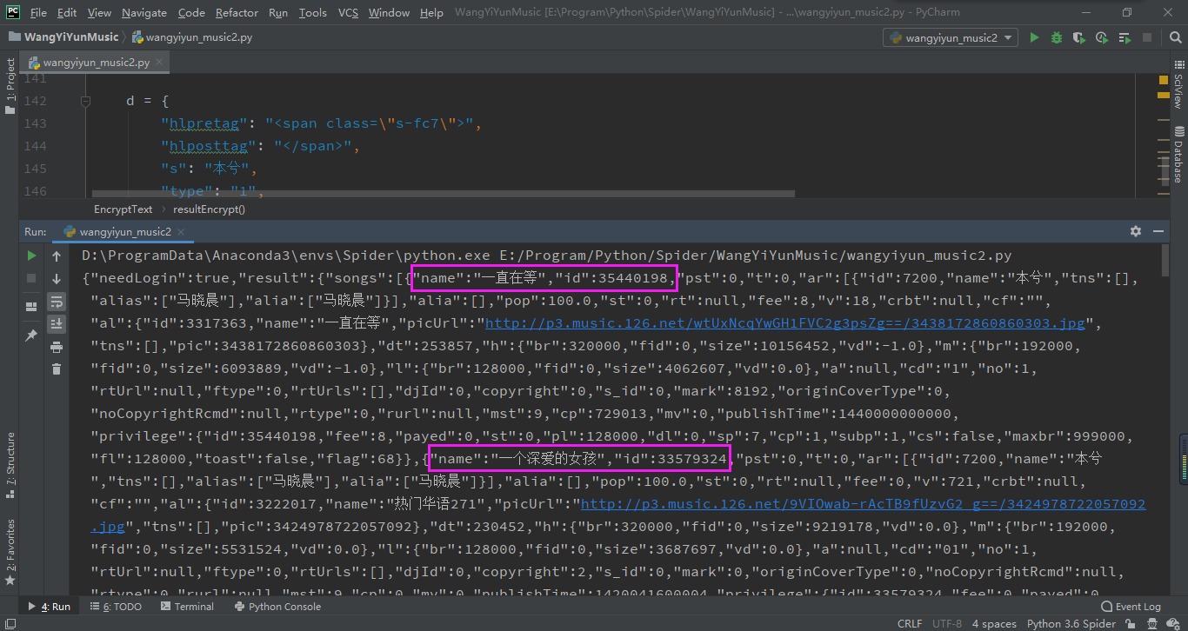The height and width of the screenshot is (631, 1188).
Task: Open the Python Console tool window
Action: point(277,607)
